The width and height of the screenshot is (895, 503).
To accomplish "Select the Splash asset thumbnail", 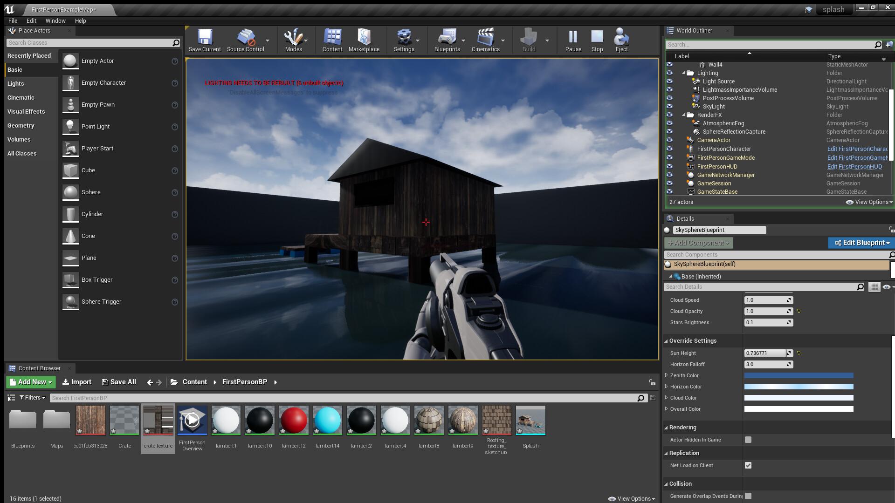I will tap(530, 420).
